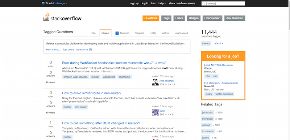Switch to the votes tab
The height and width of the screenshot is (140, 290).
(153, 33)
